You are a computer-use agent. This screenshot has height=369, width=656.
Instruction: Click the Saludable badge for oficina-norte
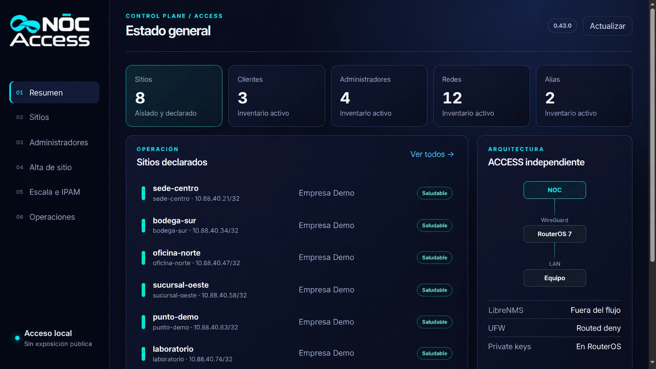click(x=434, y=258)
